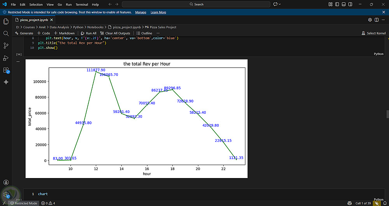The height and width of the screenshot is (206, 389).
Task: Open the Source Control view
Action: click(x=6, y=46)
